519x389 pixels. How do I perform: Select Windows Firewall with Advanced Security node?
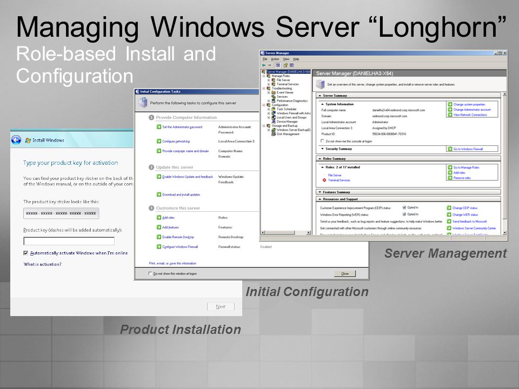coord(294,113)
